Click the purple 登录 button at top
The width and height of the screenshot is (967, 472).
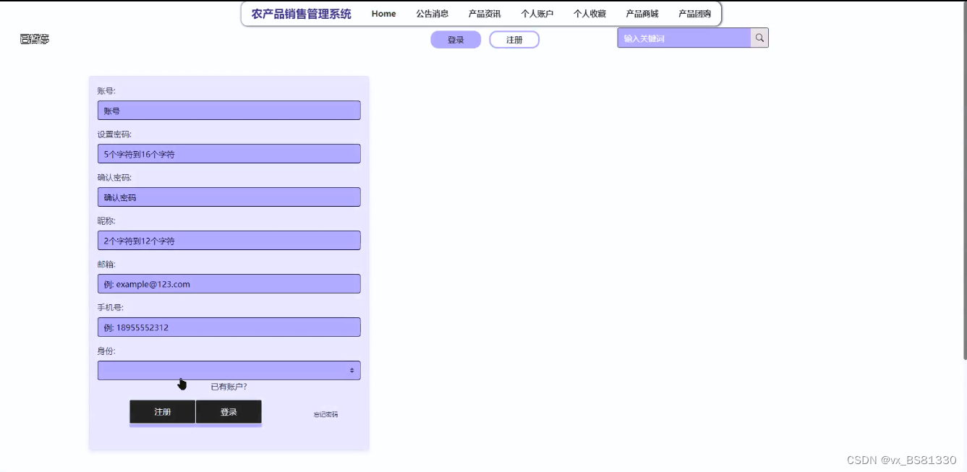click(x=456, y=40)
